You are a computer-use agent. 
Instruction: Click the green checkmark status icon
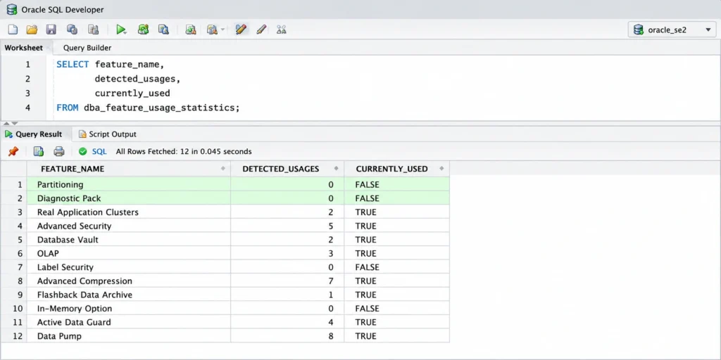point(83,152)
